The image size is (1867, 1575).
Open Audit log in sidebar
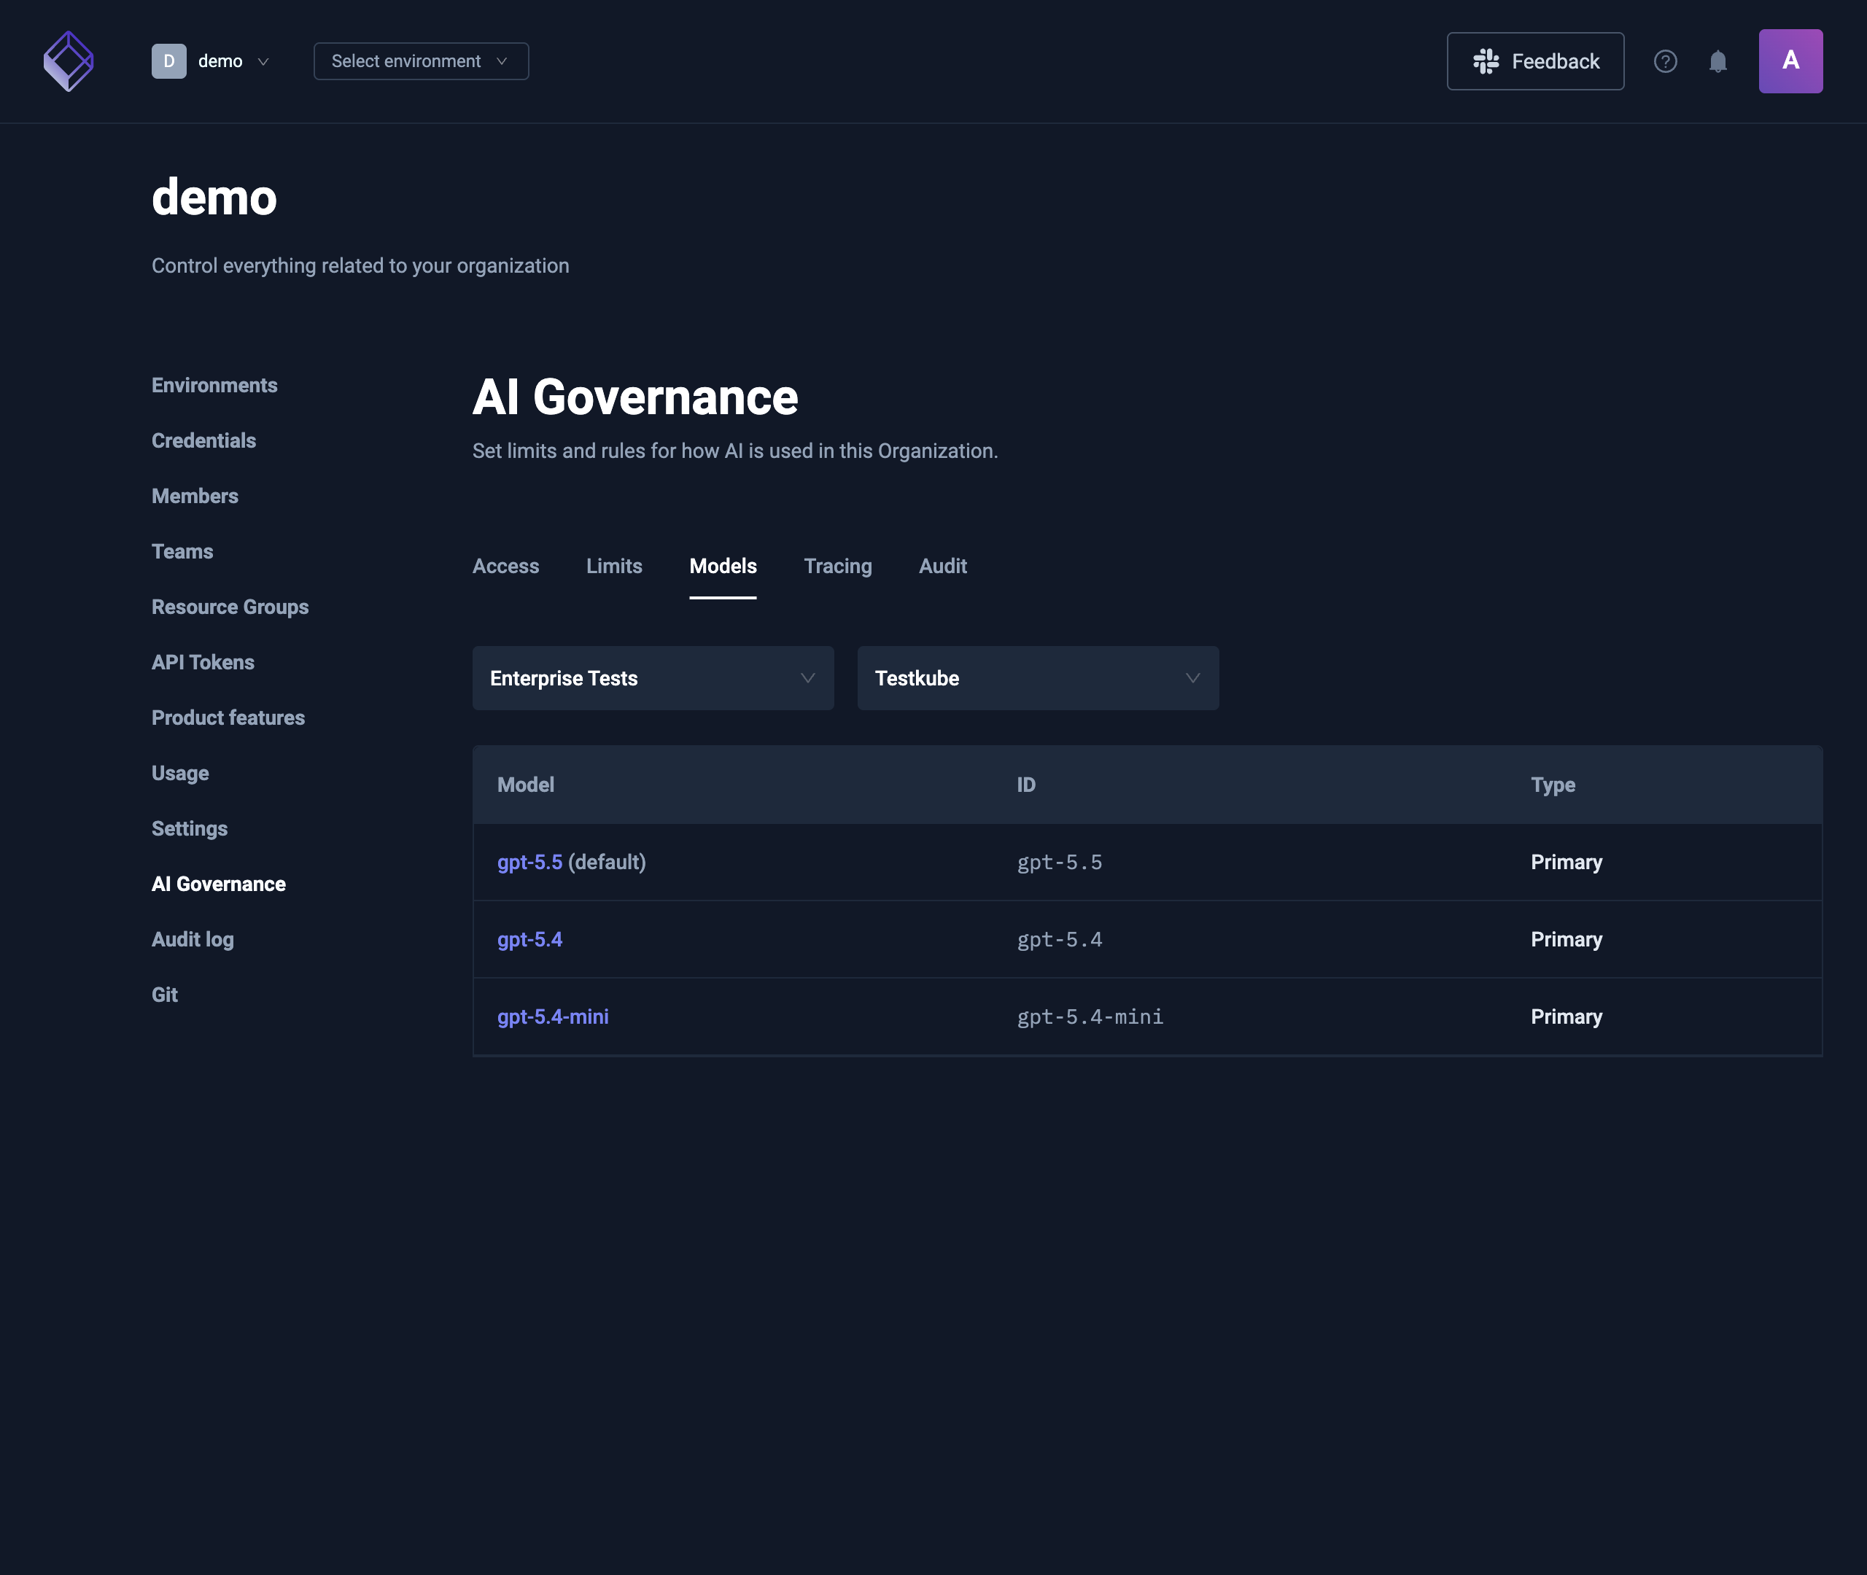193,939
